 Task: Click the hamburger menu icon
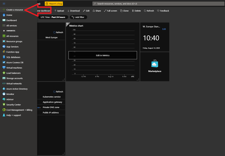tap(4, 4)
